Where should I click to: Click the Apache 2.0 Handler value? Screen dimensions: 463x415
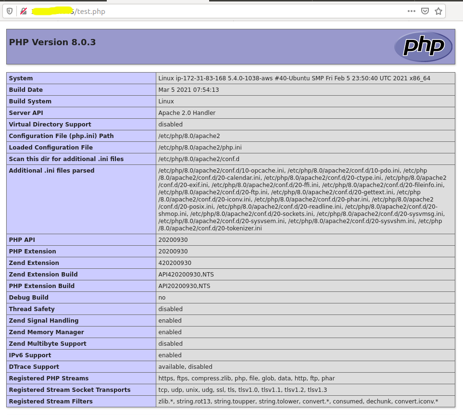(187, 113)
